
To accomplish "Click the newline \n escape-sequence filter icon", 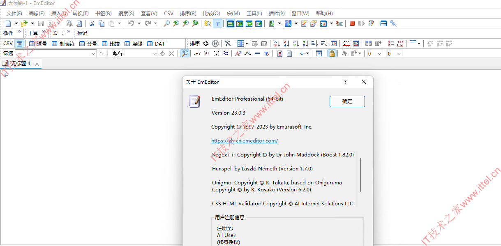I will [207, 53].
